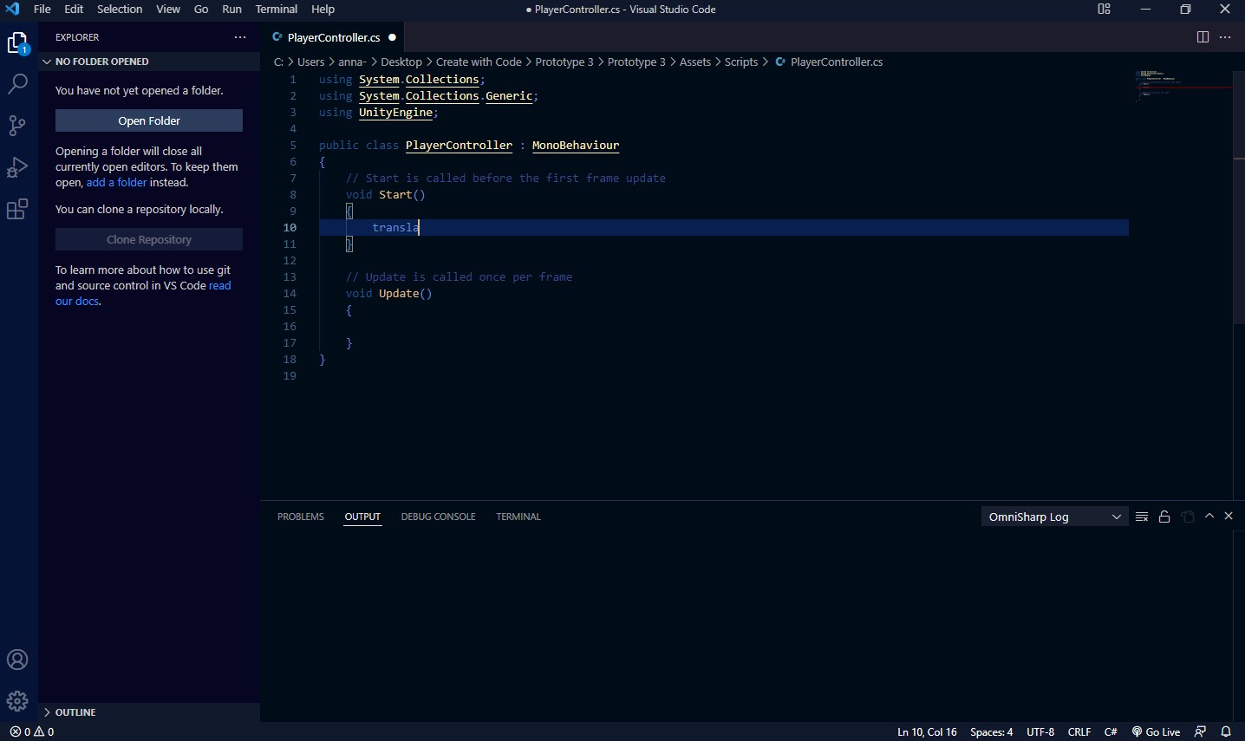Click 'Assets' breadcrumb segment

pyautogui.click(x=695, y=62)
